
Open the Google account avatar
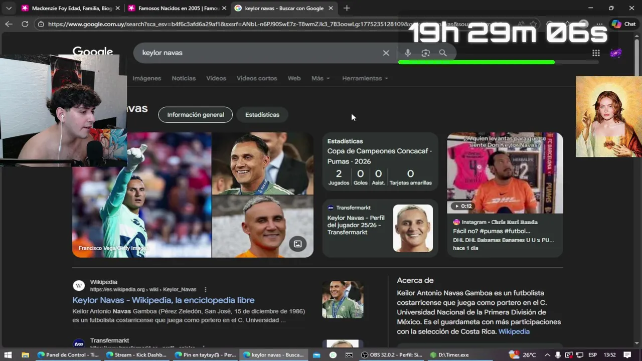616,53
